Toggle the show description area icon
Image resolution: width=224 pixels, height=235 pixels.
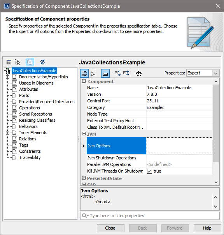105,73
